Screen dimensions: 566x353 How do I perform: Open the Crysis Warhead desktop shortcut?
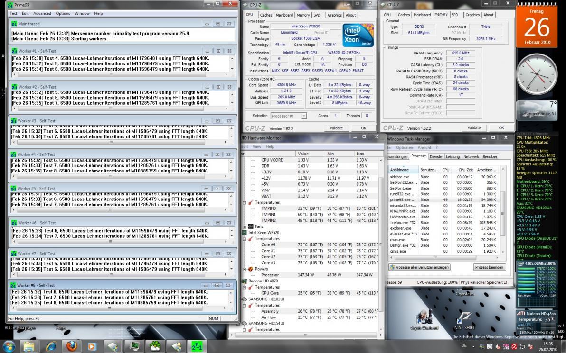pos(424,319)
